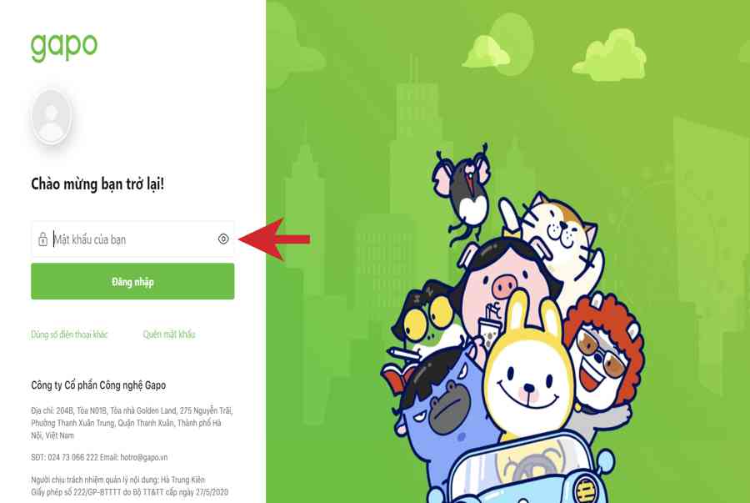Click the padlock icon in password field
The image size is (750, 503).
click(x=42, y=239)
